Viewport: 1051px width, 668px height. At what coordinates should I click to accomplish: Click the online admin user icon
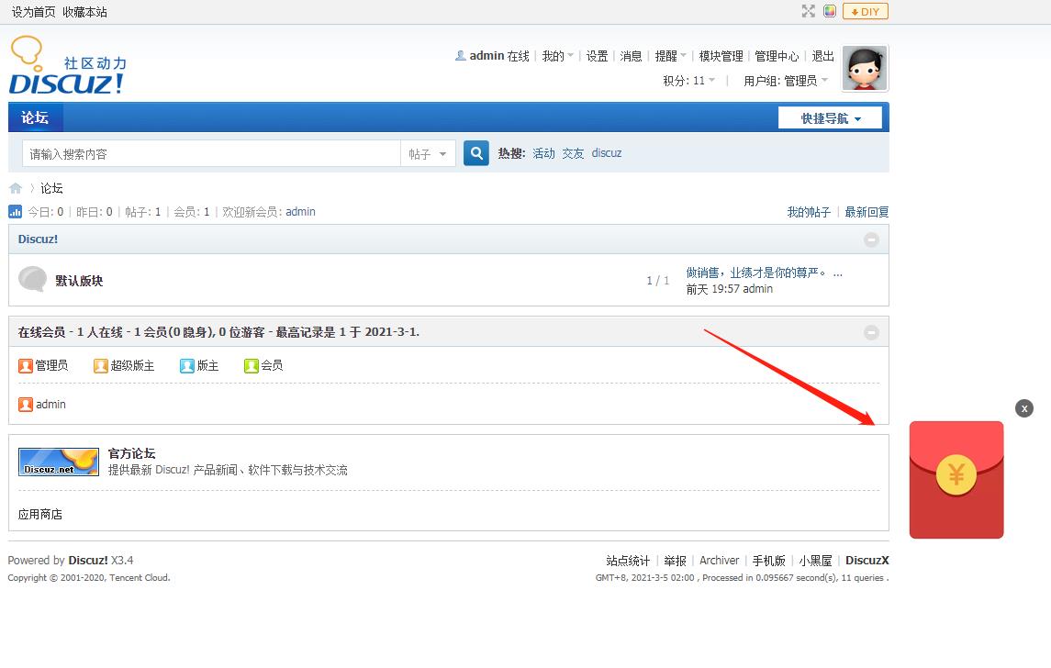tap(26, 405)
